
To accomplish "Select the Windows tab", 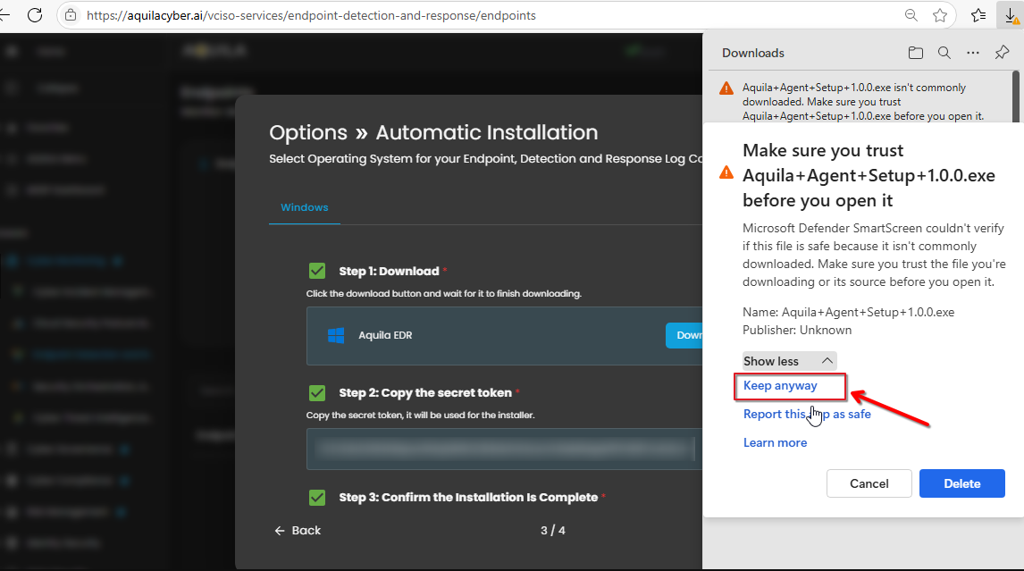I will (305, 207).
